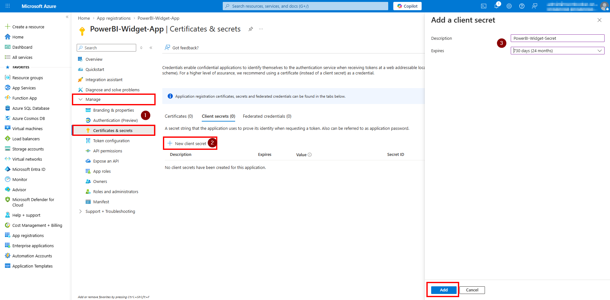Click the Description text field
This screenshot has width=610, height=300.
(x=557, y=38)
